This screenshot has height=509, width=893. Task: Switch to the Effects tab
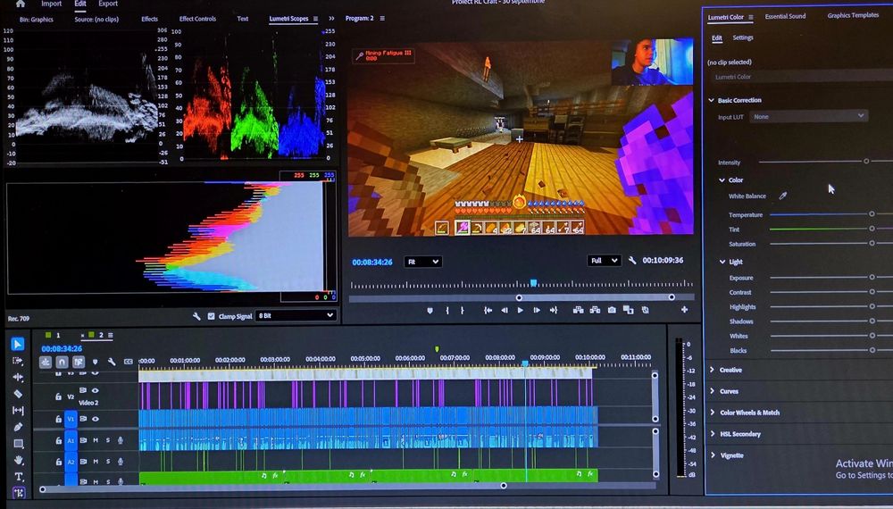point(150,19)
